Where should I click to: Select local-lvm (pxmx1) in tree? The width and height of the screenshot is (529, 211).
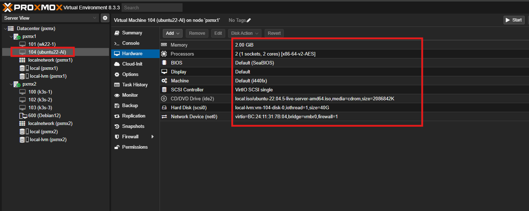(56, 76)
